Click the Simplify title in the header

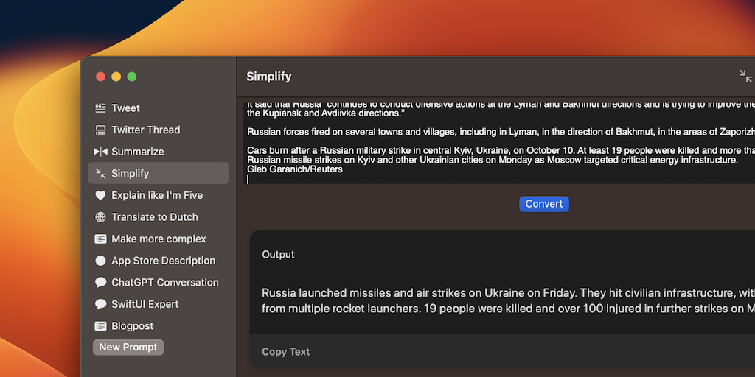[268, 77]
